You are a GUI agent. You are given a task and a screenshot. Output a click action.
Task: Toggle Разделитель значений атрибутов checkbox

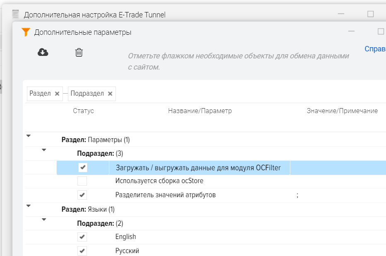82,195
